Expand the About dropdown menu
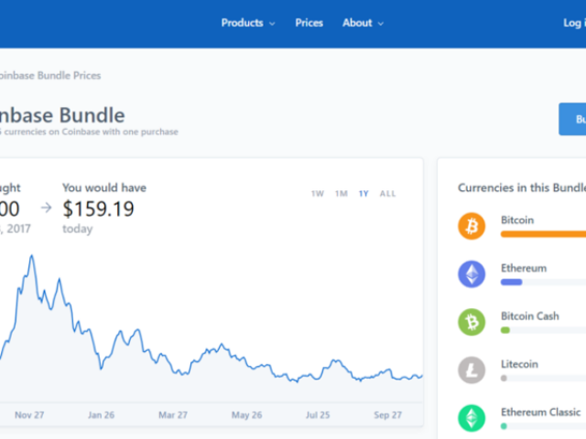Screen dimensions: 586x439 [x=363, y=23]
